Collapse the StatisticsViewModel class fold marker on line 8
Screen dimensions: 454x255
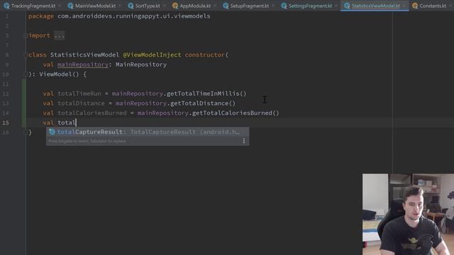(26, 55)
